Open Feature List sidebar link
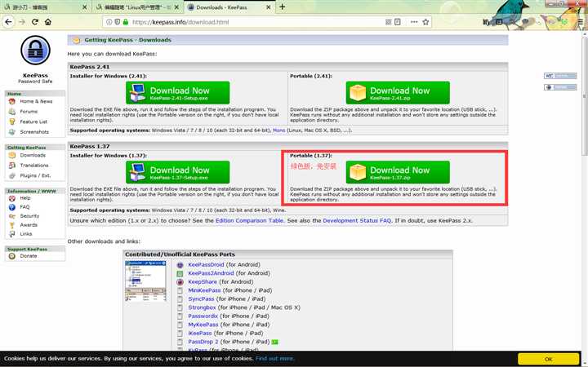This screenshot has width=588, height=367. coord(33,122)
